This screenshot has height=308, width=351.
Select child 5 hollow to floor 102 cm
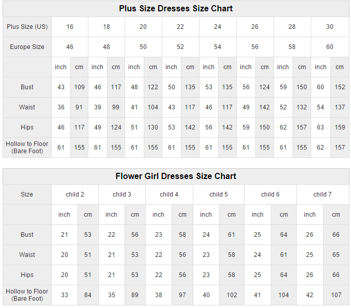pyautogui.click(x=232, y=295)
